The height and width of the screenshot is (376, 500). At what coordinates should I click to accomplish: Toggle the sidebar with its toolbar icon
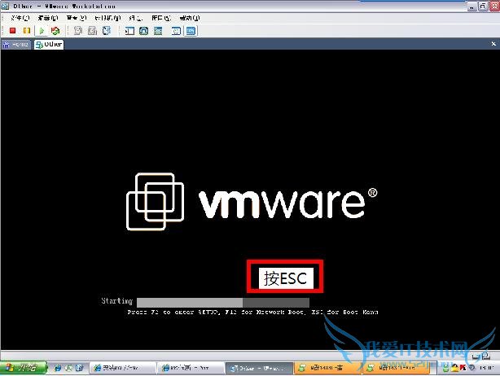pyautogui.click(x=129, y=31)
